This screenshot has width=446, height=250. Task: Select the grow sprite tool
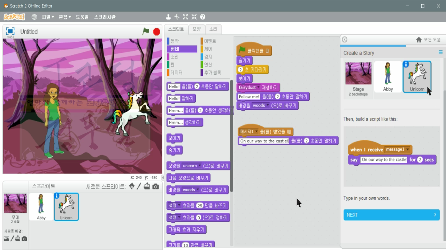coord(185,16)
